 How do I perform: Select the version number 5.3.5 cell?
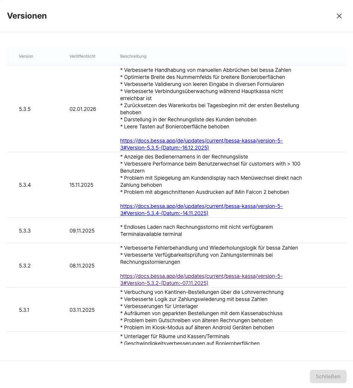25,109
